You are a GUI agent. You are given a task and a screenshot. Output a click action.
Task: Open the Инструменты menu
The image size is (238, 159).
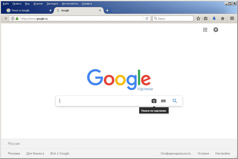(x=70, y=4)
